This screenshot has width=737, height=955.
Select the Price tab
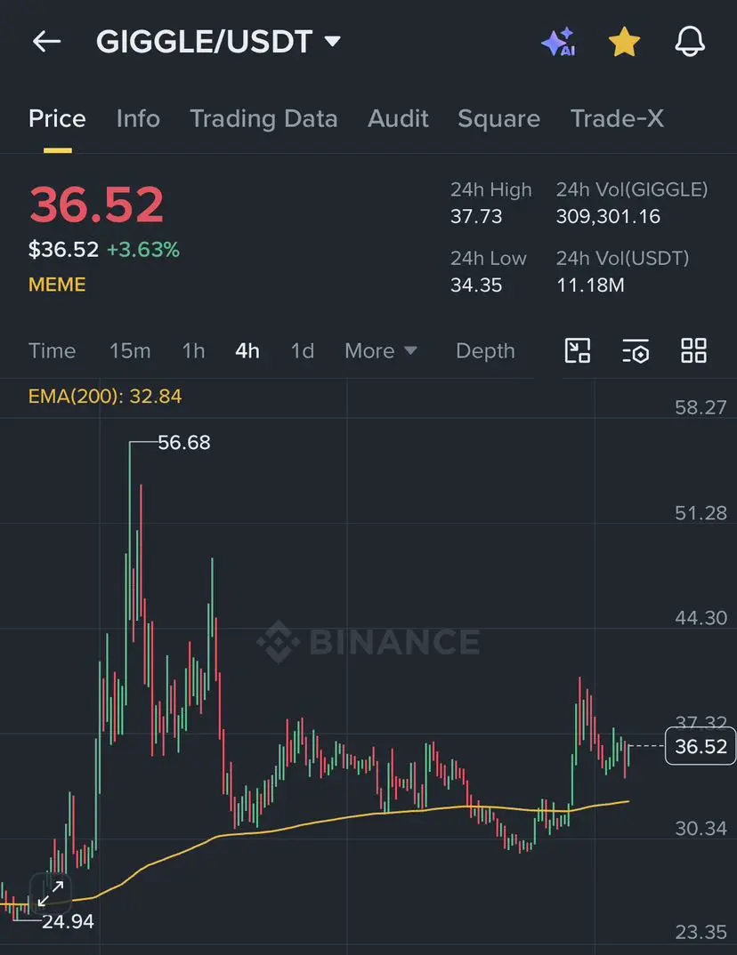[57, 119]
